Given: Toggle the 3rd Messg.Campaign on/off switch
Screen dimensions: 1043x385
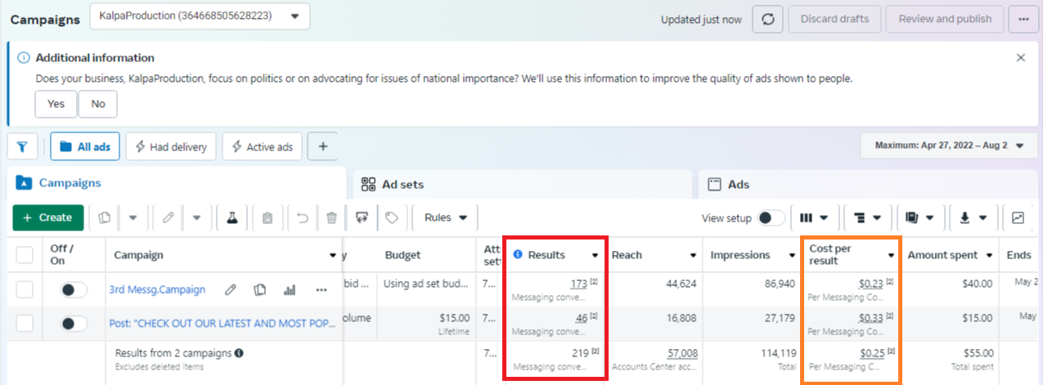Looking at the screenshot, I should (x=74, y=289).
